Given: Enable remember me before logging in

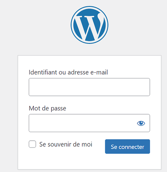Looking at the screenshot, I should tap(32, 144).
